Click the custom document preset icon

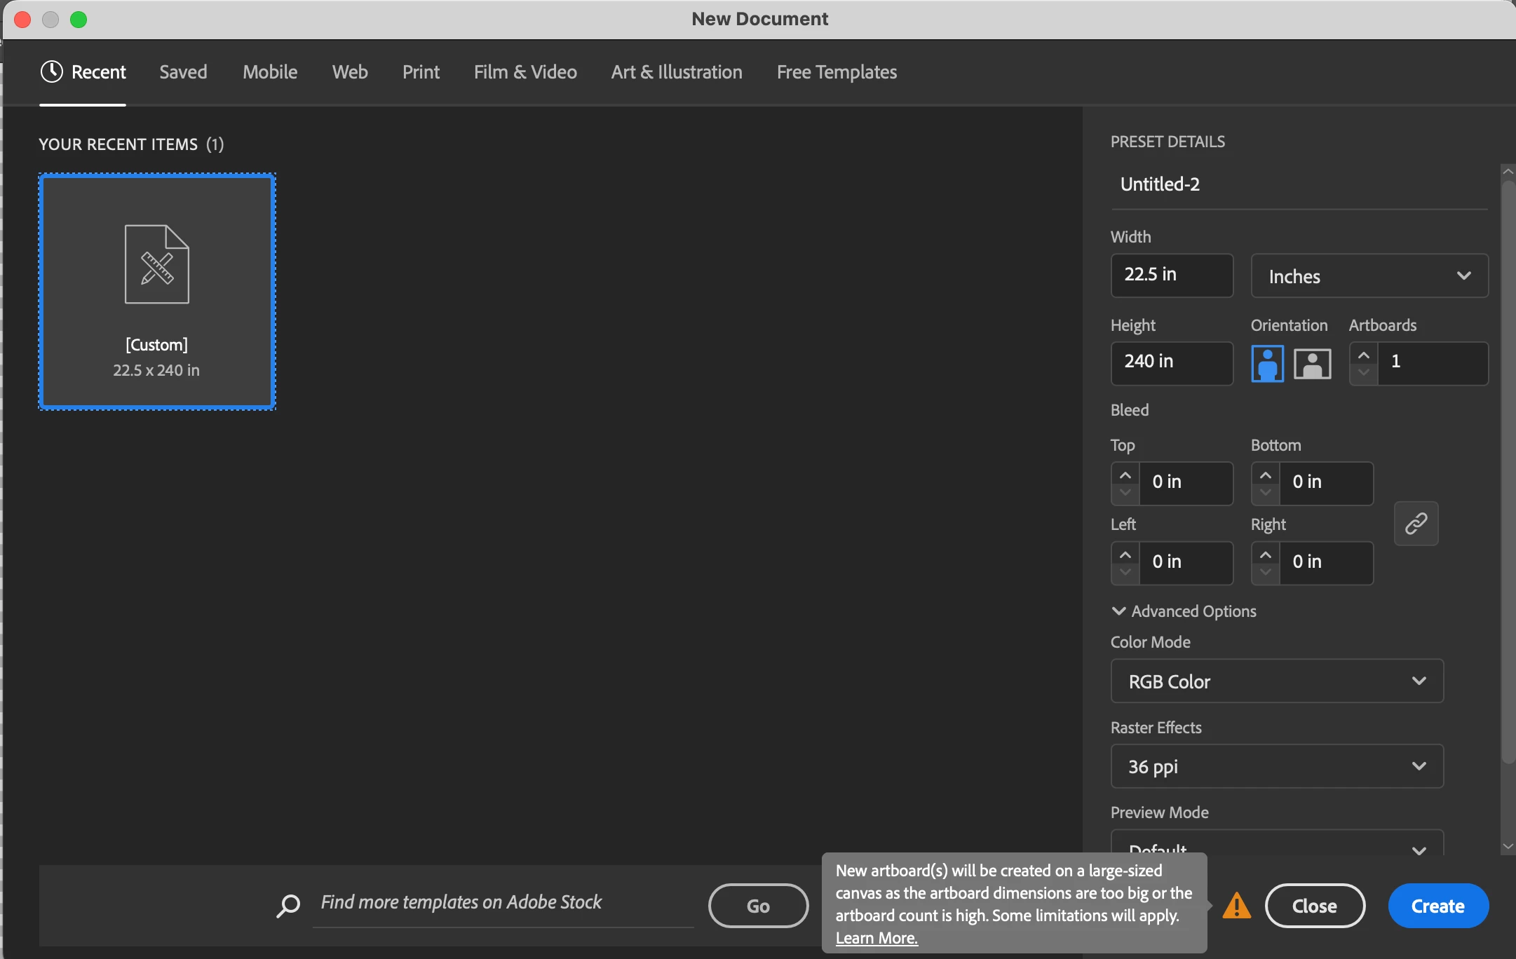pyautogui.click(x=157, y=264)
